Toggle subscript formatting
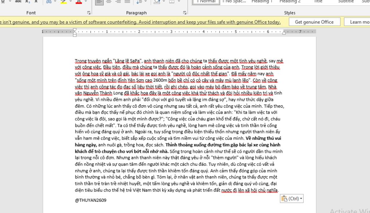Screen dimensions: 370x213 (27, 1)
